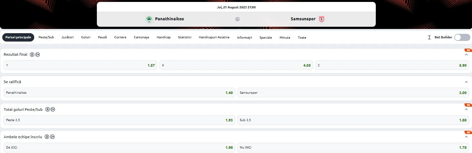Open the Speciale tab
Image resolution: width=472 pixels, height=153 pixels.
(x=266, y=38)
